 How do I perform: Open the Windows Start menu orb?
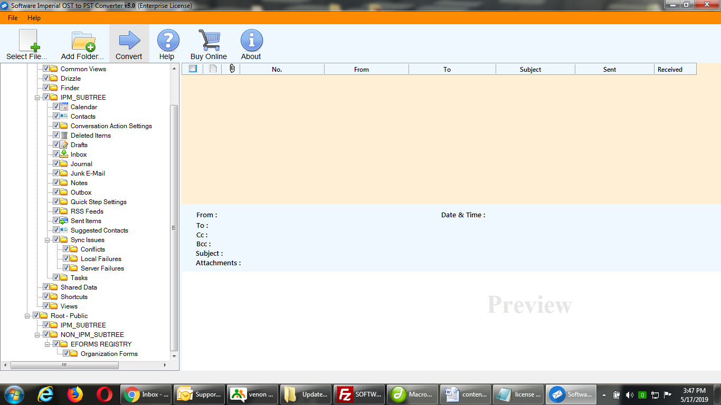14,394
